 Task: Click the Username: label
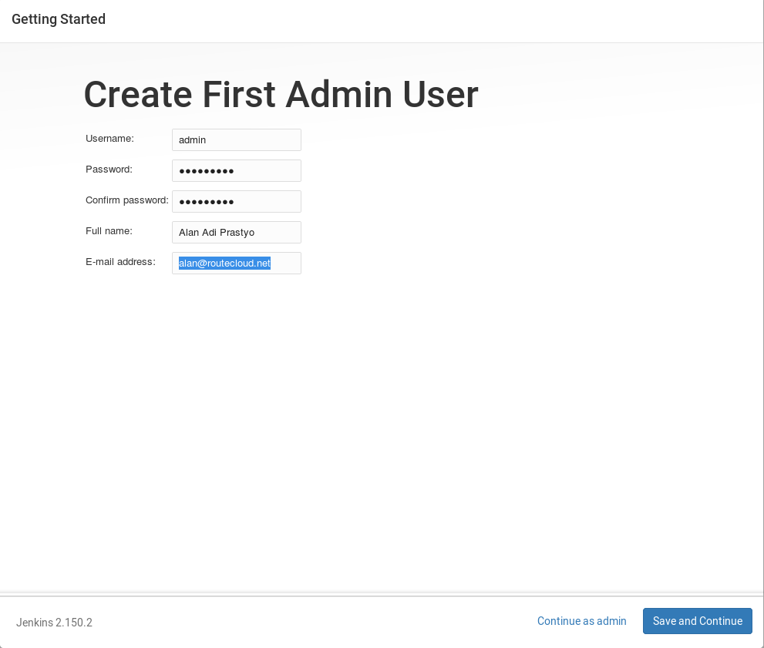click(109, 139)
